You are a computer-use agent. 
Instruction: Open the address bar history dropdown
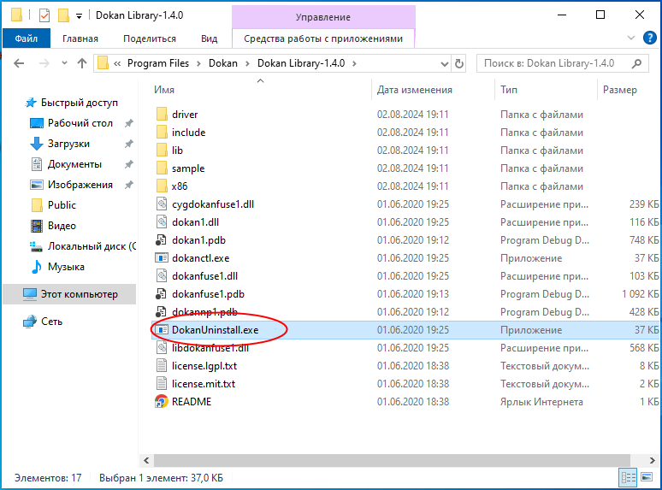point(444,64)
